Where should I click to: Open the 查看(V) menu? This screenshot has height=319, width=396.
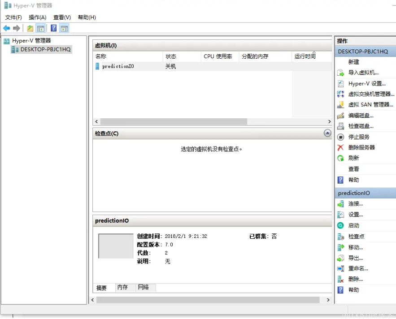tap(62, 17)
